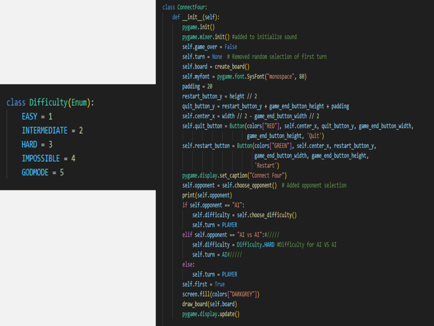Click the 'else:' line
Screen dimensions: 434x326
188,264
